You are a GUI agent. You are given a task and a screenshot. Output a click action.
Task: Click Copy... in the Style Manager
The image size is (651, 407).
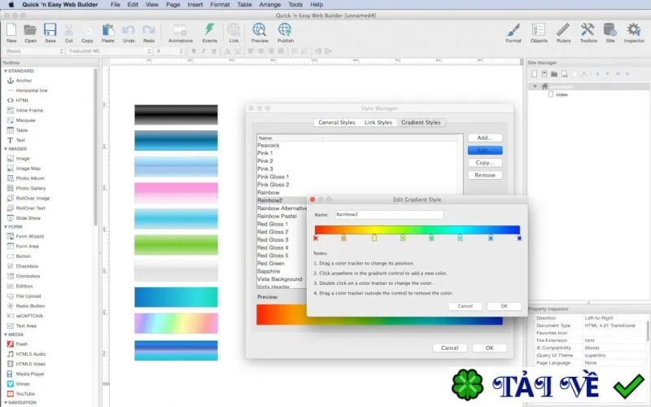(485, 163)
